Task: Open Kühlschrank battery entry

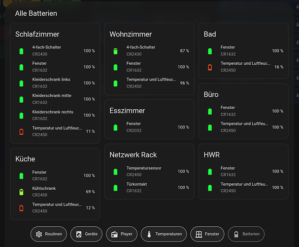Action: click(x=55, y=192)
